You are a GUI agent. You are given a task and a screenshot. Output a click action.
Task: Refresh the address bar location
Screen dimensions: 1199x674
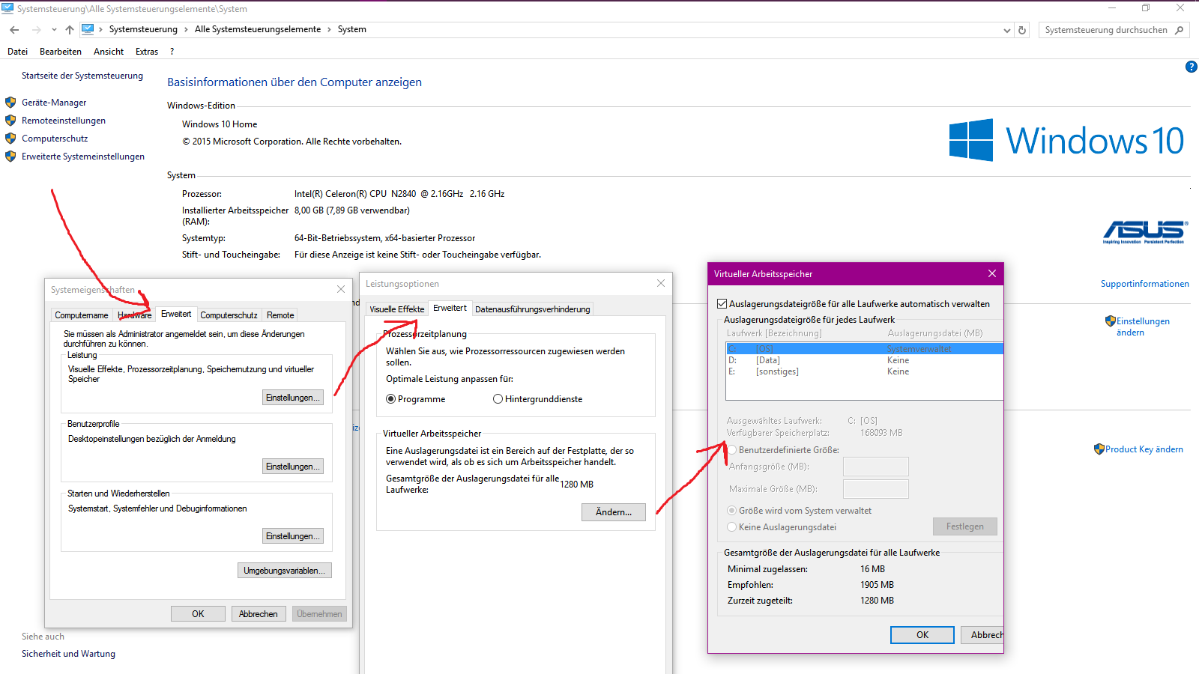pyautogui.click(x=1022, y=30)
